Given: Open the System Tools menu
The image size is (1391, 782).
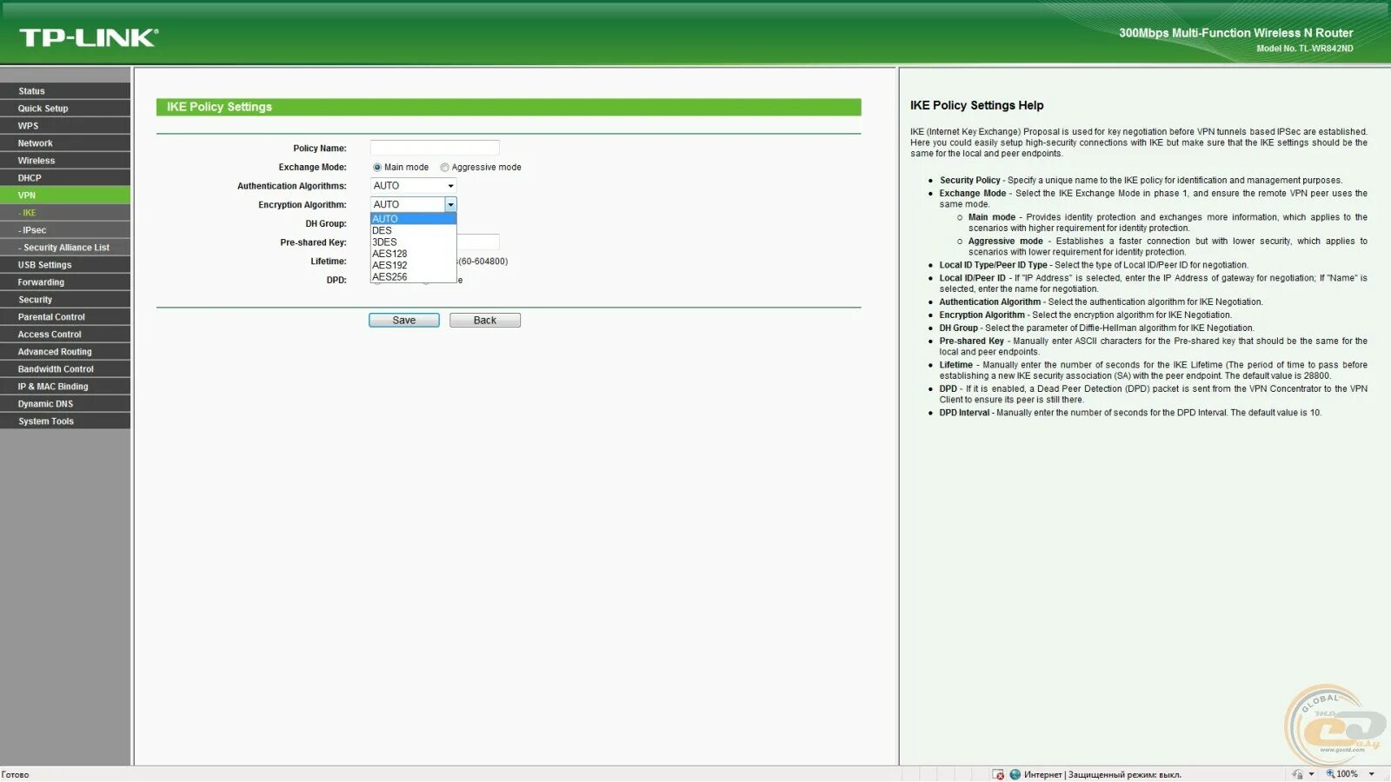Looking at the screenshot, I should [x=65, y=421].
